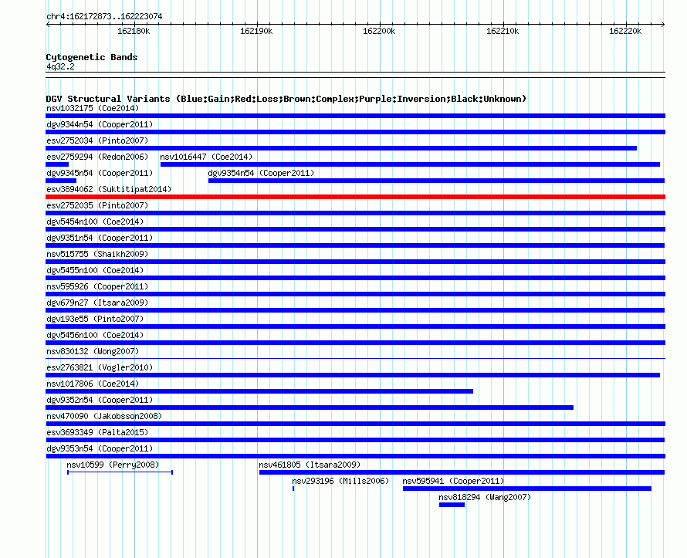Viewport: 687px width, 558px height.
Task: Click esv3894062 (Suktitipat2014) label
Action: click(109, 189)
